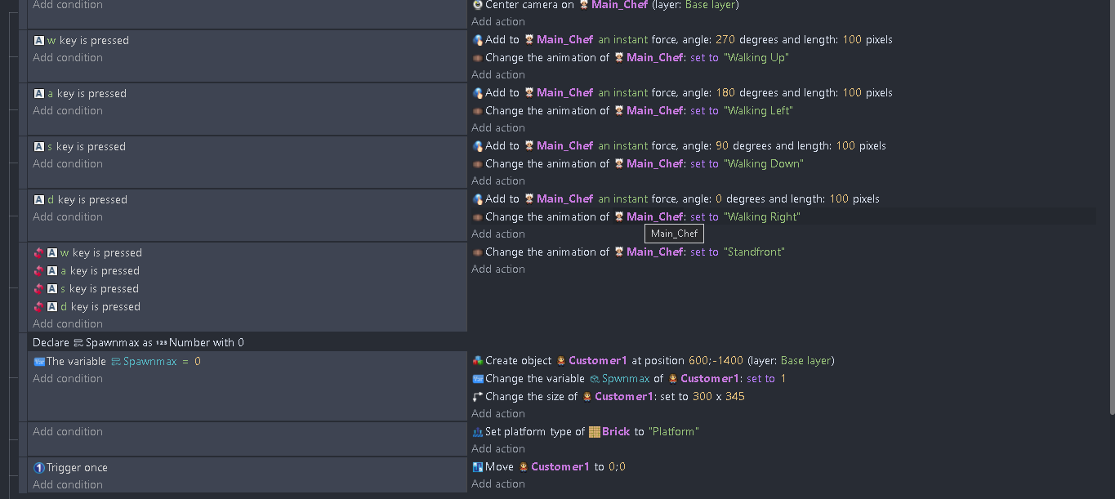Screen dimensions: 1115x499
Task: Click the force icon on the 270 degrees action
Action: [478, 40]
